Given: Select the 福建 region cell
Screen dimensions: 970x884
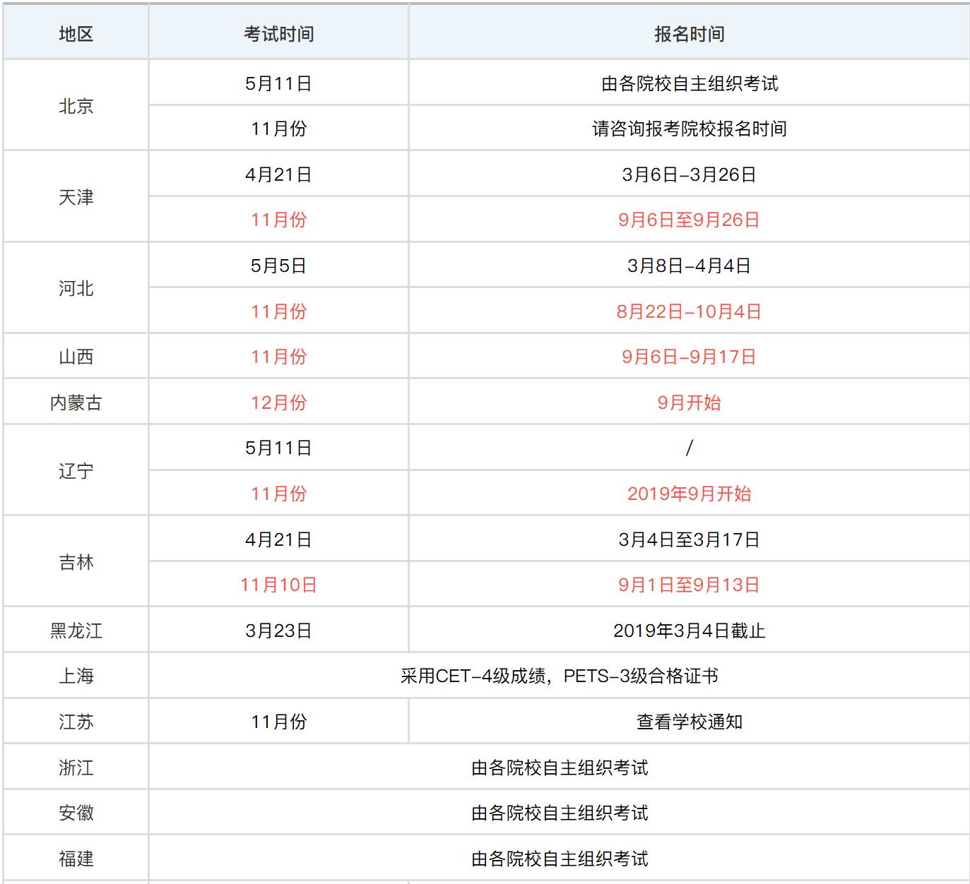Looking at the screenshot, I should [76, 859].
